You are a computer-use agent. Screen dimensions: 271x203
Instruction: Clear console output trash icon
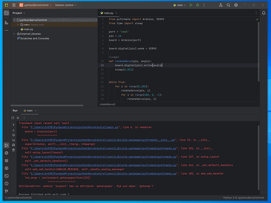click(x=13, y=150)
